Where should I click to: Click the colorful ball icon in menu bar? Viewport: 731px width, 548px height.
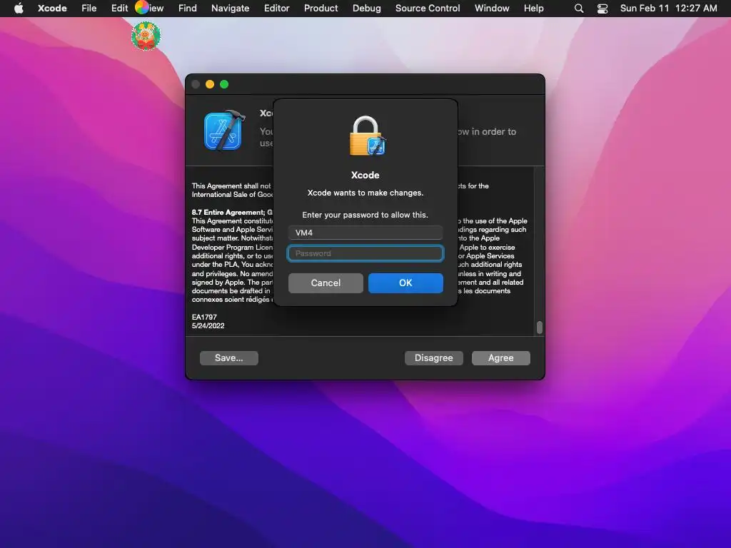142,7
